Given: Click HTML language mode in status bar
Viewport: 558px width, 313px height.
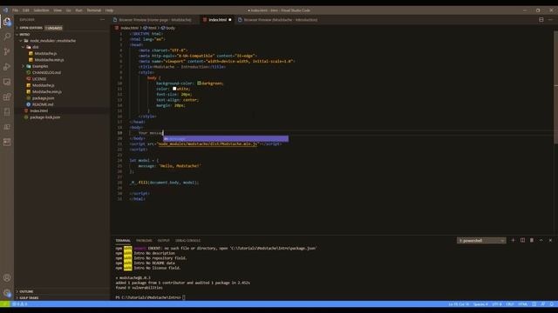Looking at the screenshot, I should [523, 304].
